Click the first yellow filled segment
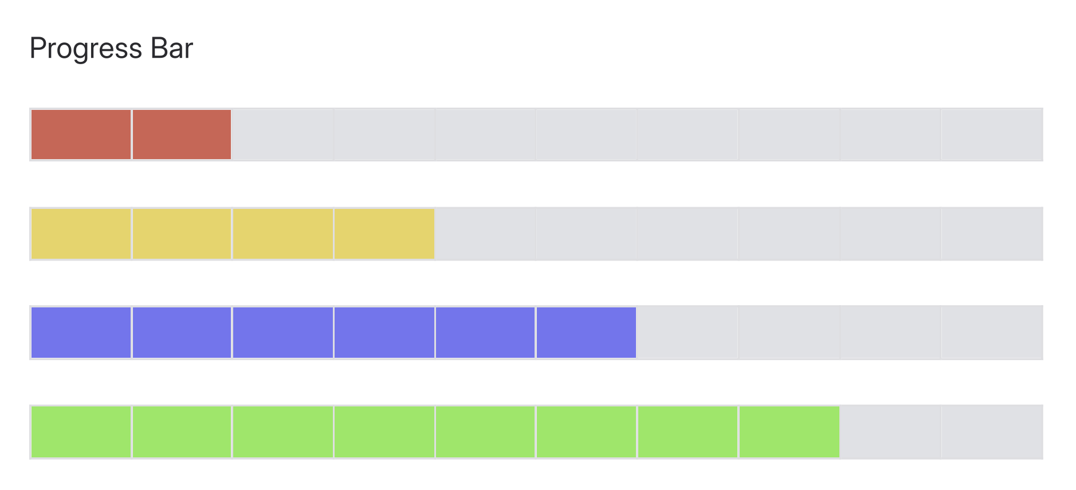This screenshot has height=490, width=1076. [82, 234]
